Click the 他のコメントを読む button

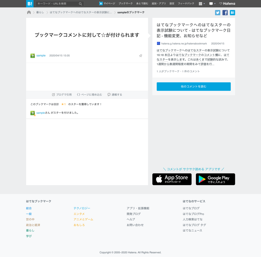[x=194, y=86]
